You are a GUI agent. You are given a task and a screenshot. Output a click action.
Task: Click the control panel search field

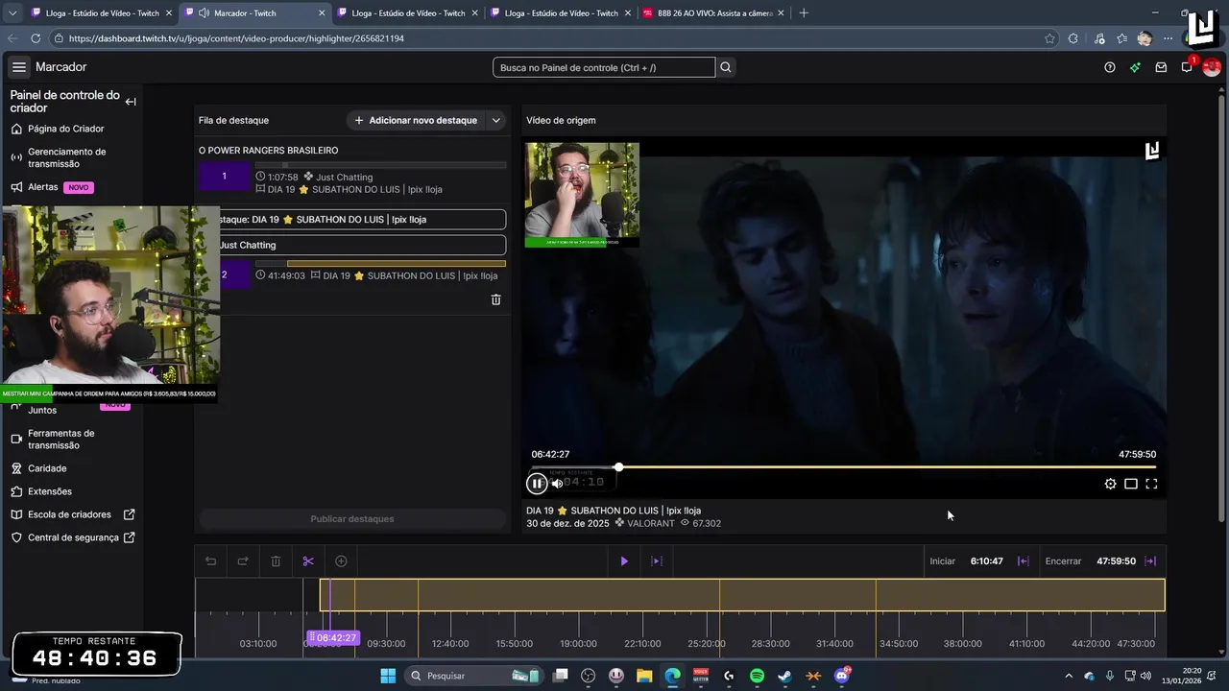tap(604, 67)
